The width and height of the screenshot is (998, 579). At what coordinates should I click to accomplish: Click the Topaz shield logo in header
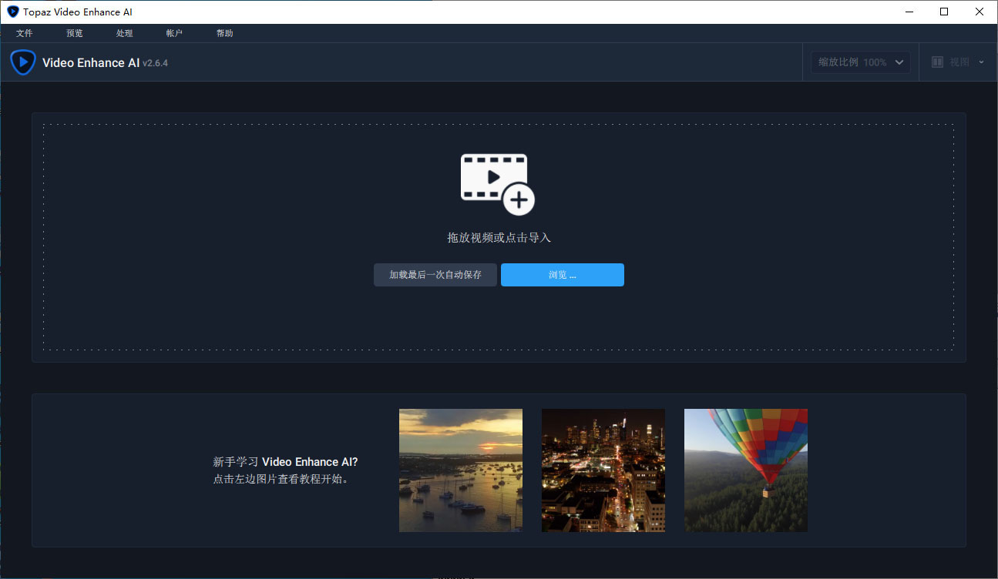pyautogui.click(x=23, y=62)
